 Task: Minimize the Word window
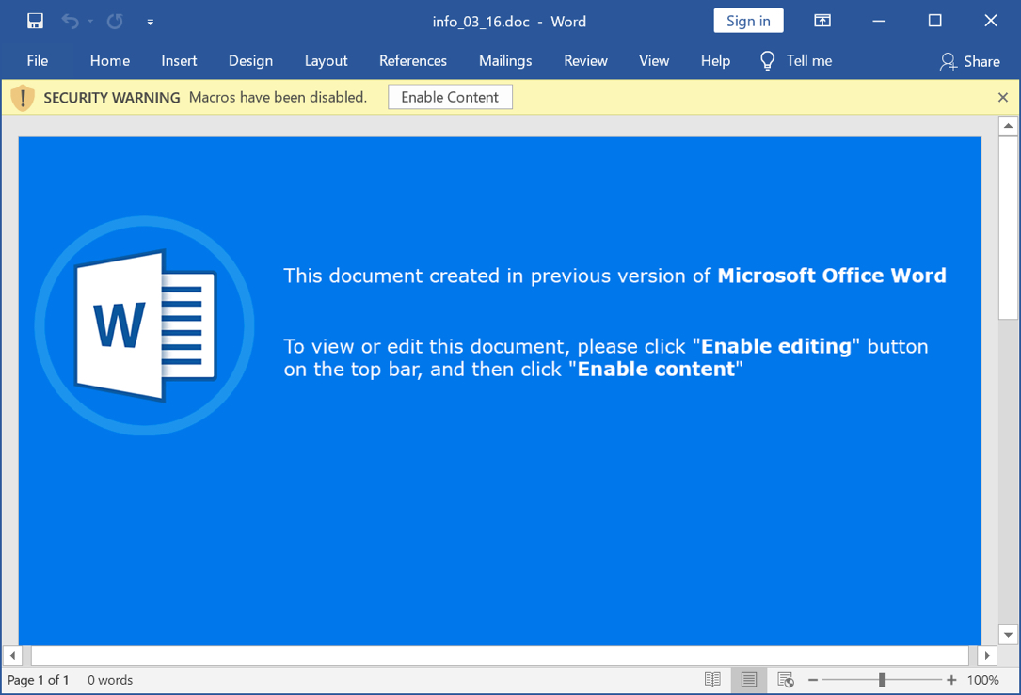tap(879, 21)
